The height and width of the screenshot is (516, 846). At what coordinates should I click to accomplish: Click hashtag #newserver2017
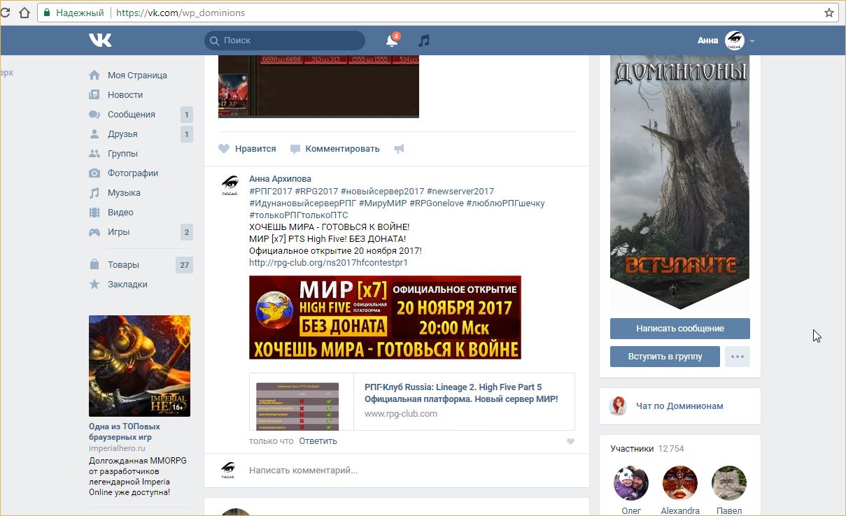pos(460,192)
